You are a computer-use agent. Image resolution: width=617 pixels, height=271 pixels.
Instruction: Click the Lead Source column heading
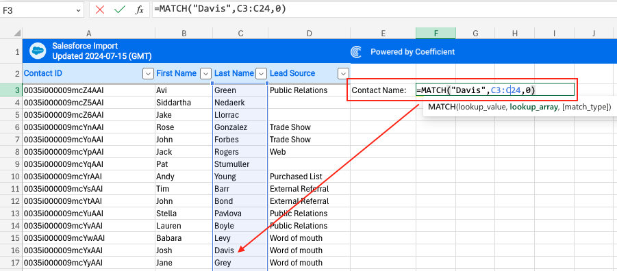pos(292,73)
